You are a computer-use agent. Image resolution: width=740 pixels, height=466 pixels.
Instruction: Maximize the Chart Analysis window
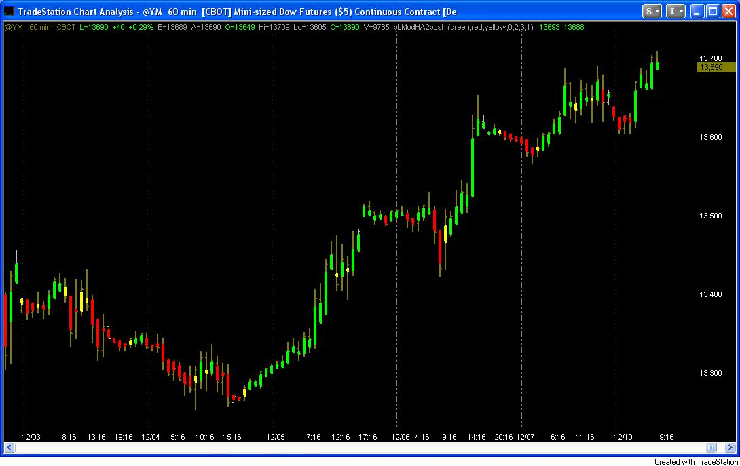[713, 12]
